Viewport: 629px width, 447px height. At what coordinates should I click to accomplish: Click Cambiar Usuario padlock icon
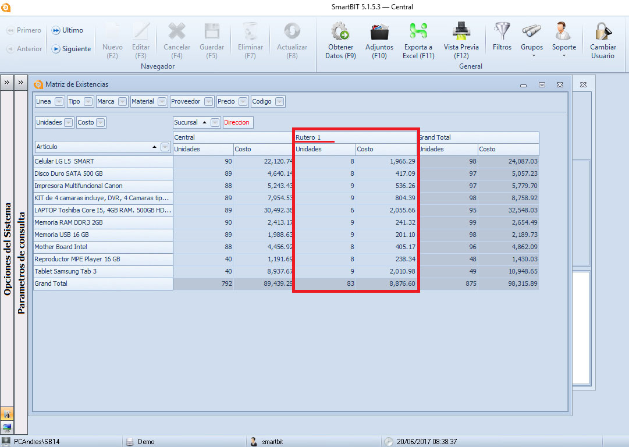[x=602, y=31]
